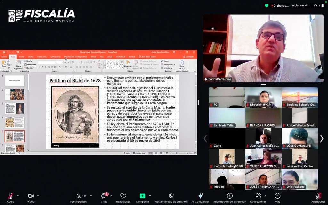Select the Uriel Pacheco video thumbnail
This screenshot has height=205, width=328.
click(300, 179)
